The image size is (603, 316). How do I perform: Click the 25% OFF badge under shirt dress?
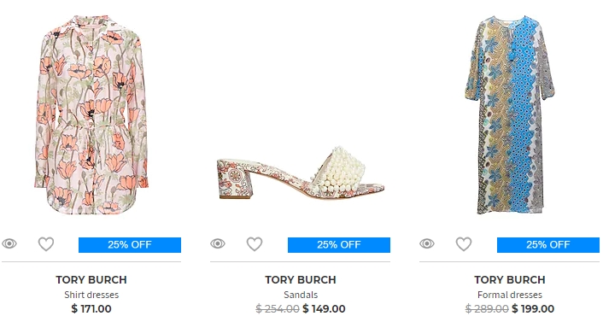pos(130,245)
